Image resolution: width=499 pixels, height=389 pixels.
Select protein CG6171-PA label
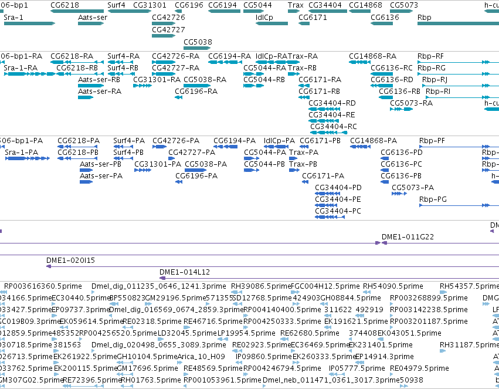[323, 176]
